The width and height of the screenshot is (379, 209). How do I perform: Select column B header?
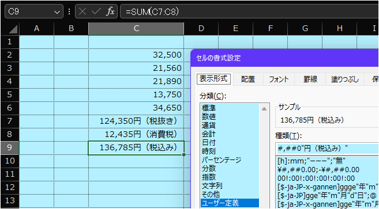71,29
